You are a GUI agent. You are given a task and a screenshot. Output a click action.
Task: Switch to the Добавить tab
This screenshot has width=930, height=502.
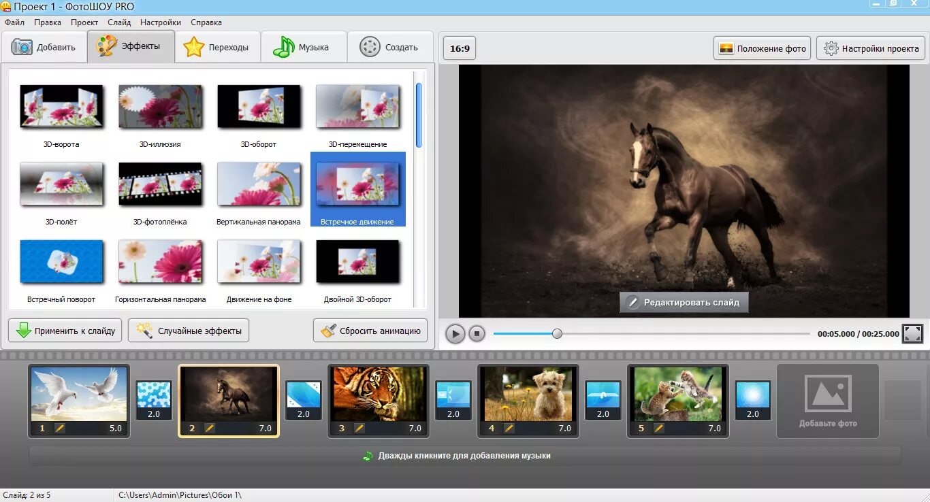(x=44, y=47)
